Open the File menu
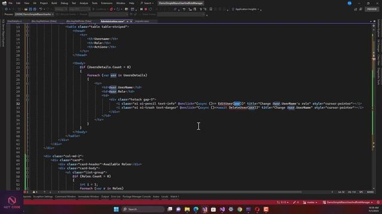Image resolution: width=382 pixels, height=214 pixels. pyautogui.click(x=11, y=3)
